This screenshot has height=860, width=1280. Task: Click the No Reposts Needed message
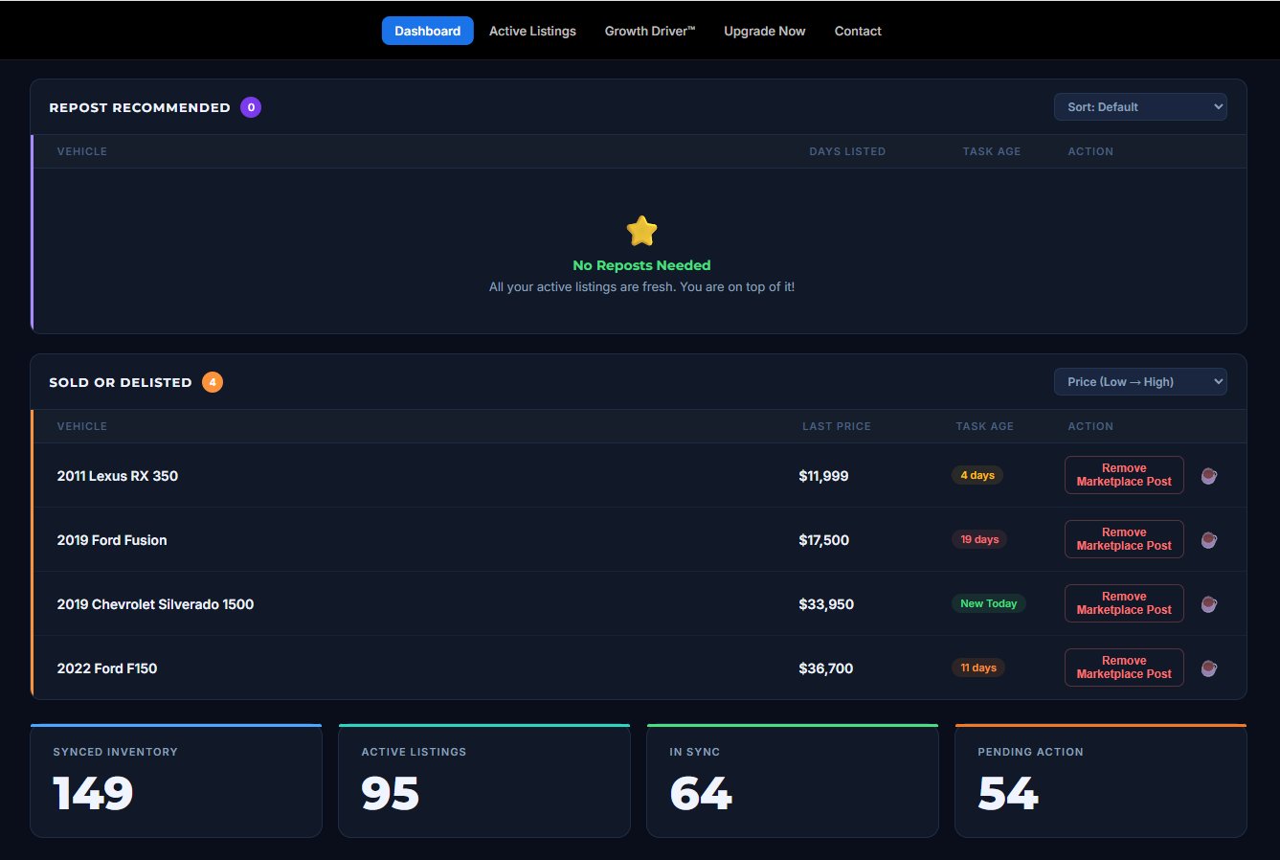pyautogui.click(x=641, y=265)
